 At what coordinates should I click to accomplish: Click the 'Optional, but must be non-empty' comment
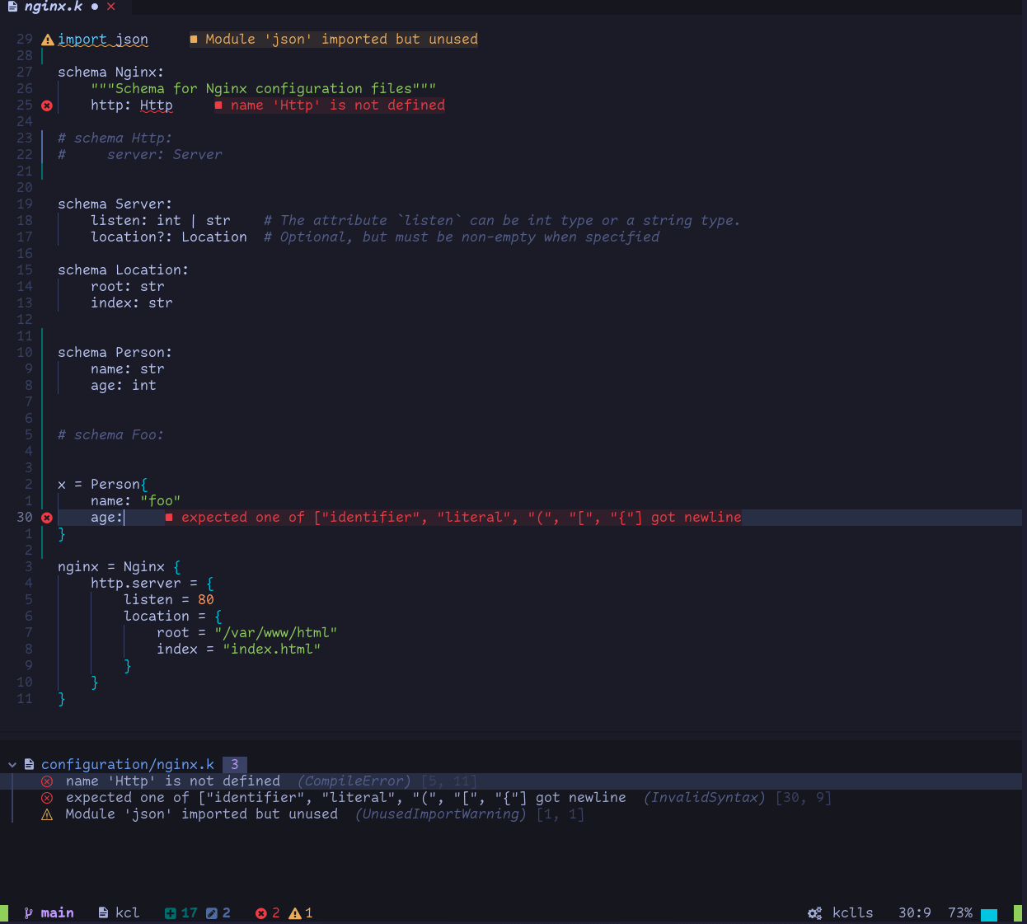[462, 237]
